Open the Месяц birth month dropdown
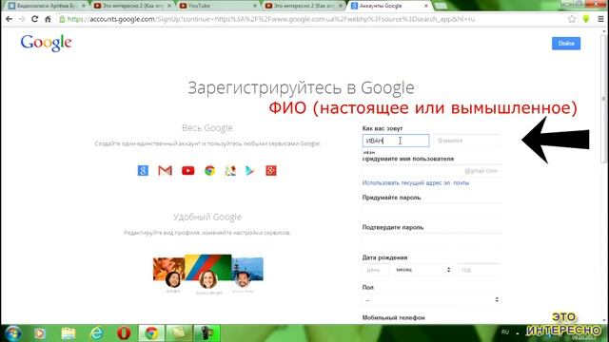This screenshot has height=342, width=609. [422, 270]
